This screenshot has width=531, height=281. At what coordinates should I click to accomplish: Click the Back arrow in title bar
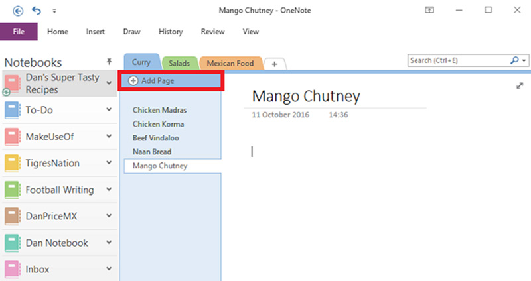pyautogui.click(x=18, y=11)
